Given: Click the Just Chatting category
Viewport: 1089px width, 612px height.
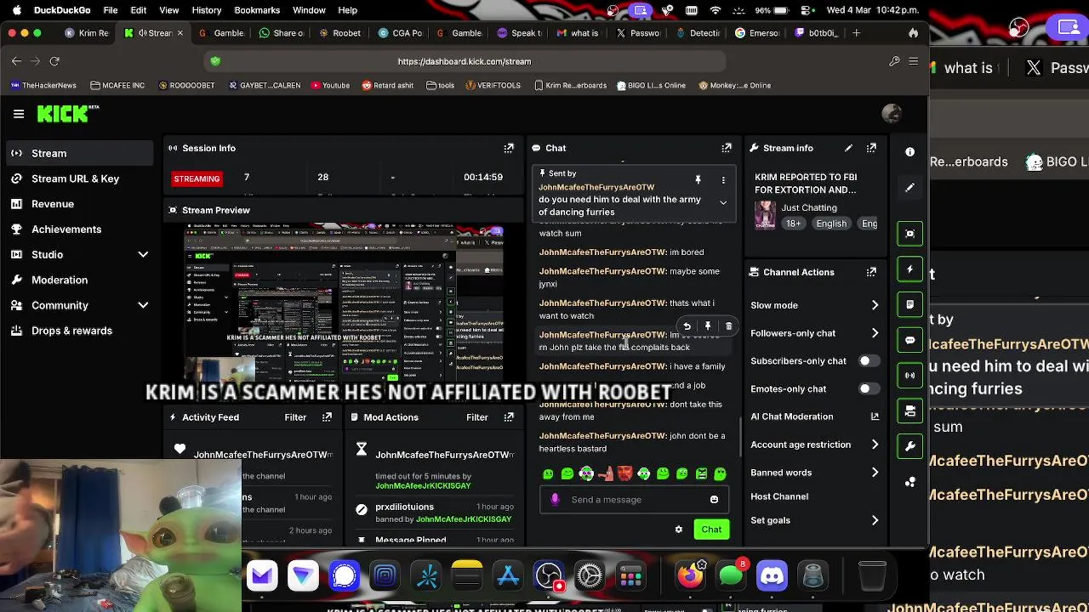Looking at the screenshot, I should [x=809, y=207].
